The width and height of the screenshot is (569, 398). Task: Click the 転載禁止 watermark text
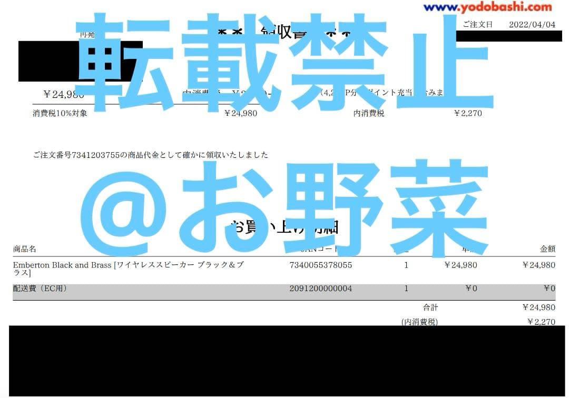point(284,63)
